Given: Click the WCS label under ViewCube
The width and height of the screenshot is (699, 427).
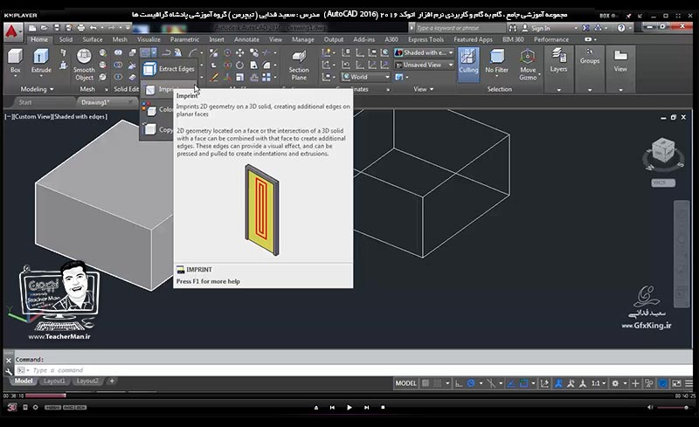Looking at the screenshot, I should click(x=663, y=183).
